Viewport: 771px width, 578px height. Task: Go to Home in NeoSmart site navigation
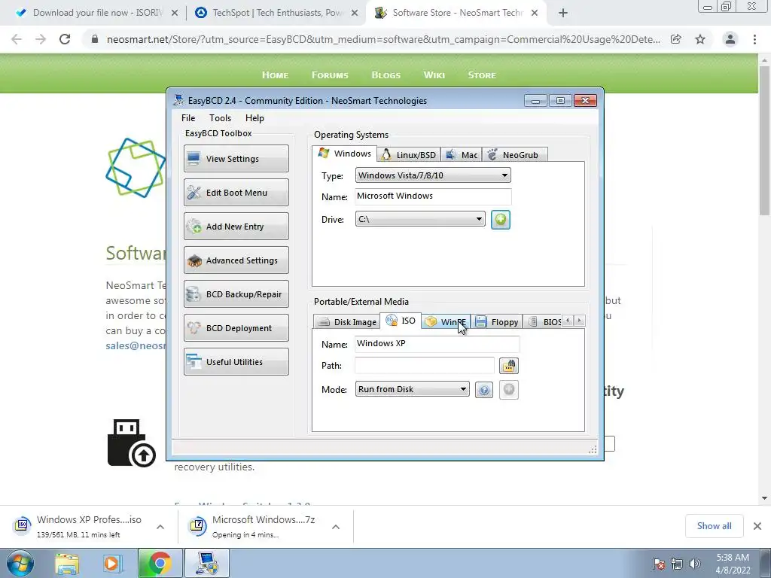276,75
